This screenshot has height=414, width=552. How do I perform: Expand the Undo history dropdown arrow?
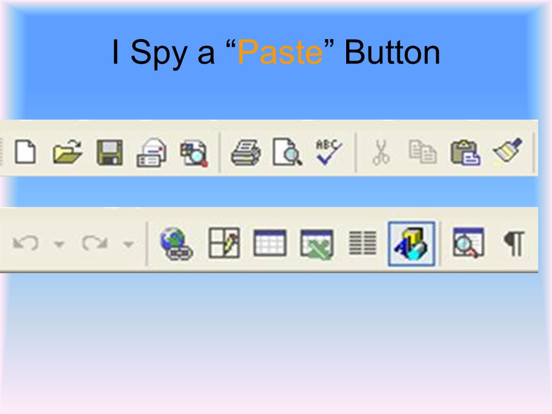(59, 244)
